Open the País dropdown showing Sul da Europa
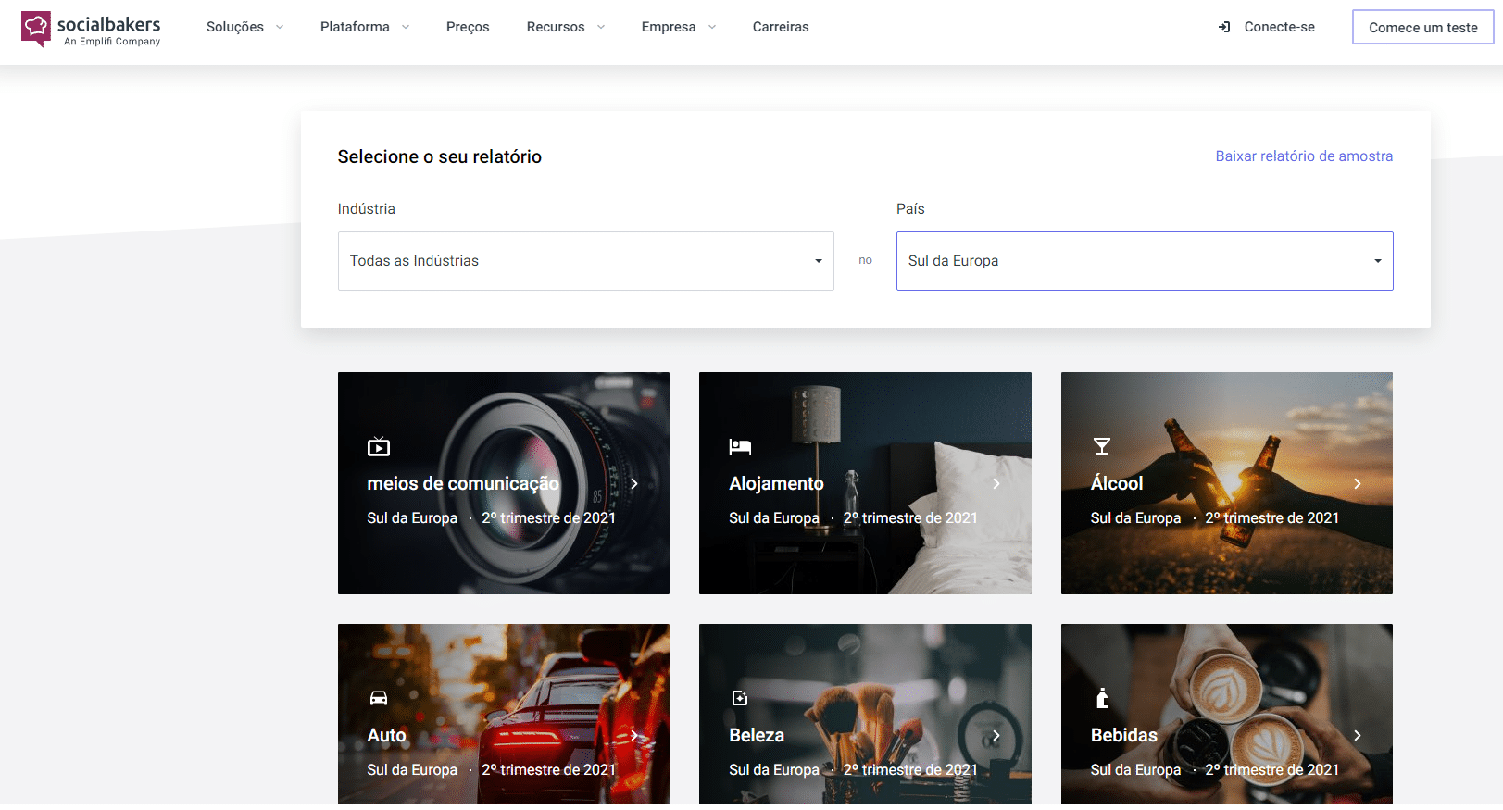This screenshot has height=810, width=1503. [x=1144, y=261]
